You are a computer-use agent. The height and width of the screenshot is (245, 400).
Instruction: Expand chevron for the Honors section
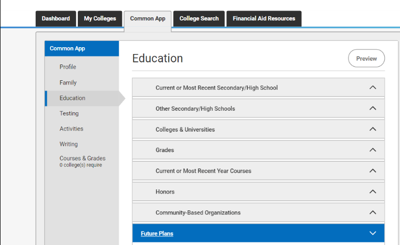point(373,191)
